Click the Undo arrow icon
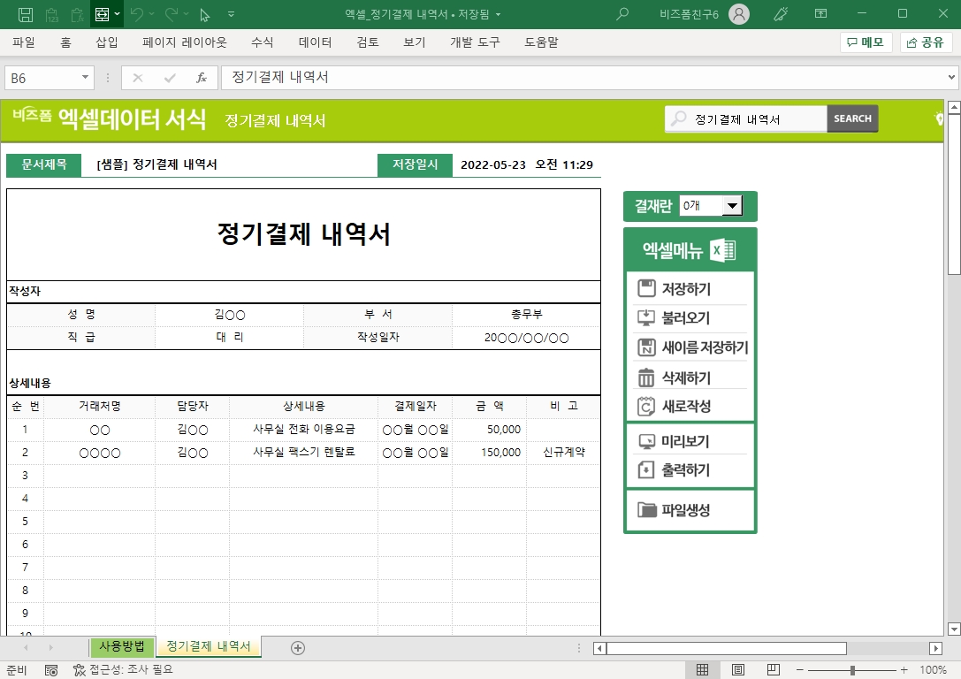This screenshot has width=961, height=679. (136, 14)
